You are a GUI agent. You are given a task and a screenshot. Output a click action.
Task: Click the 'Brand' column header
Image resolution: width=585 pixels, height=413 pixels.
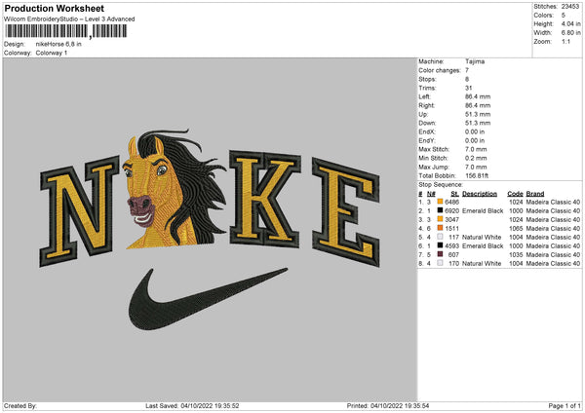[x=535, y=194]
